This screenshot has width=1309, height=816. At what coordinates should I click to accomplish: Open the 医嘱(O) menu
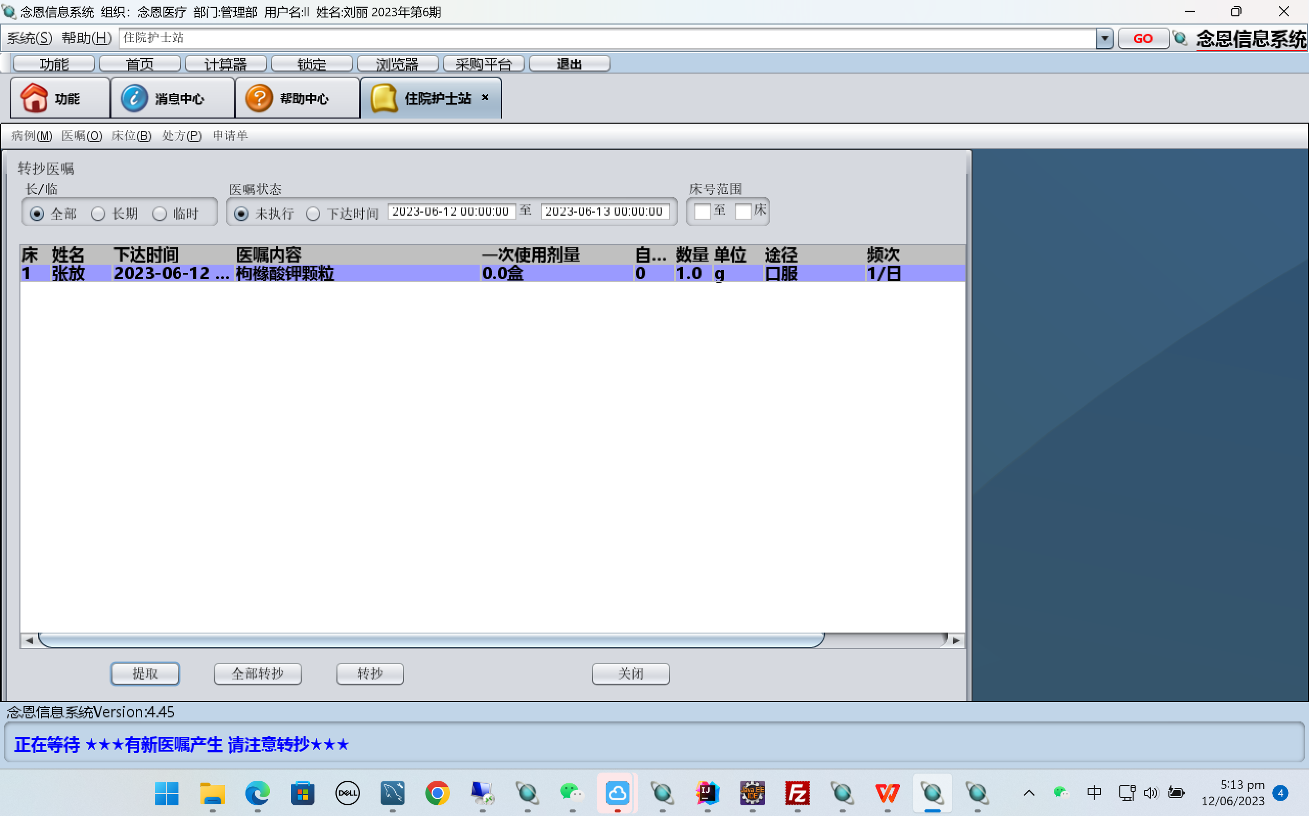click(81, 135)
